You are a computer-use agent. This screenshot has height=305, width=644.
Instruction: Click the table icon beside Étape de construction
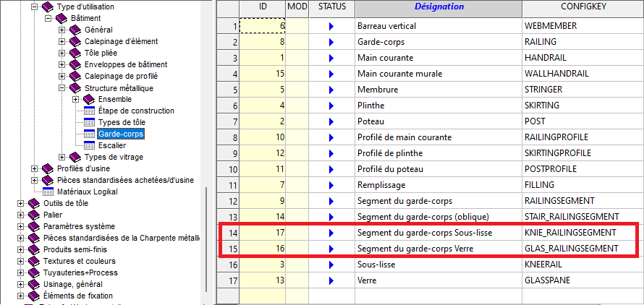89,111
